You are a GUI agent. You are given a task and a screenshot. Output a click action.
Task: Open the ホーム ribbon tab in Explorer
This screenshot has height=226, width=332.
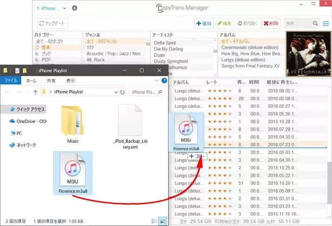[x=31, y=80]
